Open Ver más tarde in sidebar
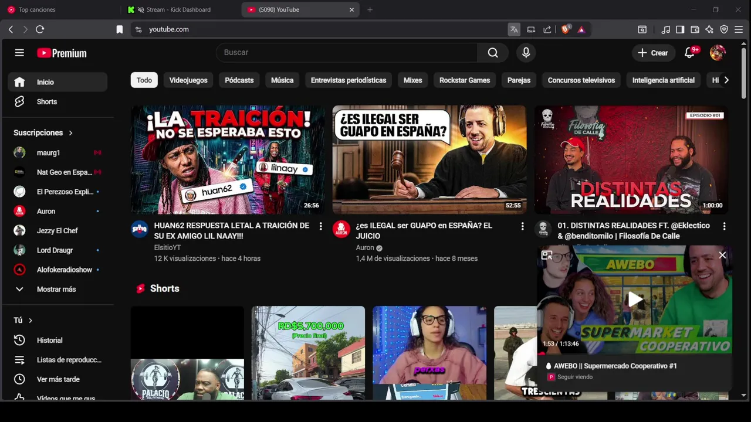This screenshot has width=751, height=422. point(57,379)
